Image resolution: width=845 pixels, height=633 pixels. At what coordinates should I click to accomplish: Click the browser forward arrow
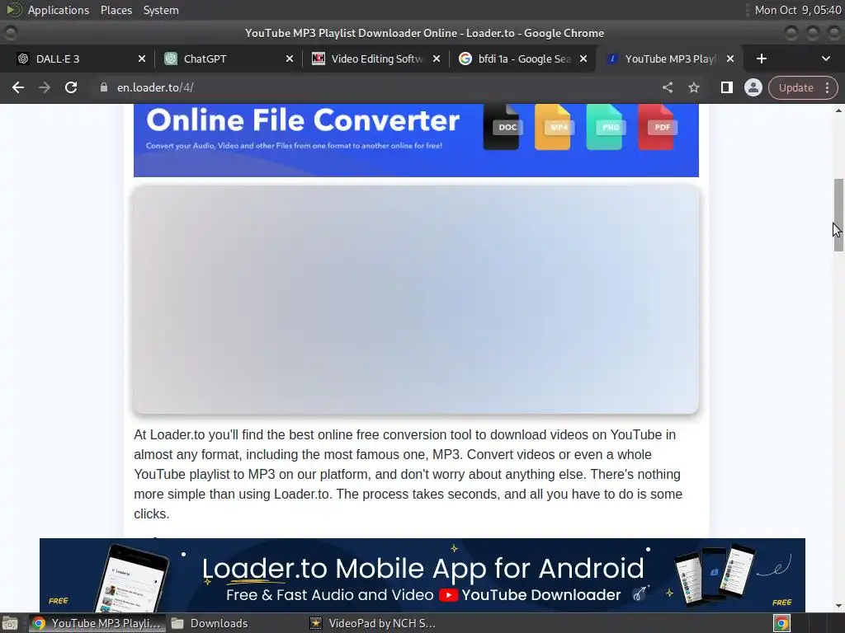point(45,87)
